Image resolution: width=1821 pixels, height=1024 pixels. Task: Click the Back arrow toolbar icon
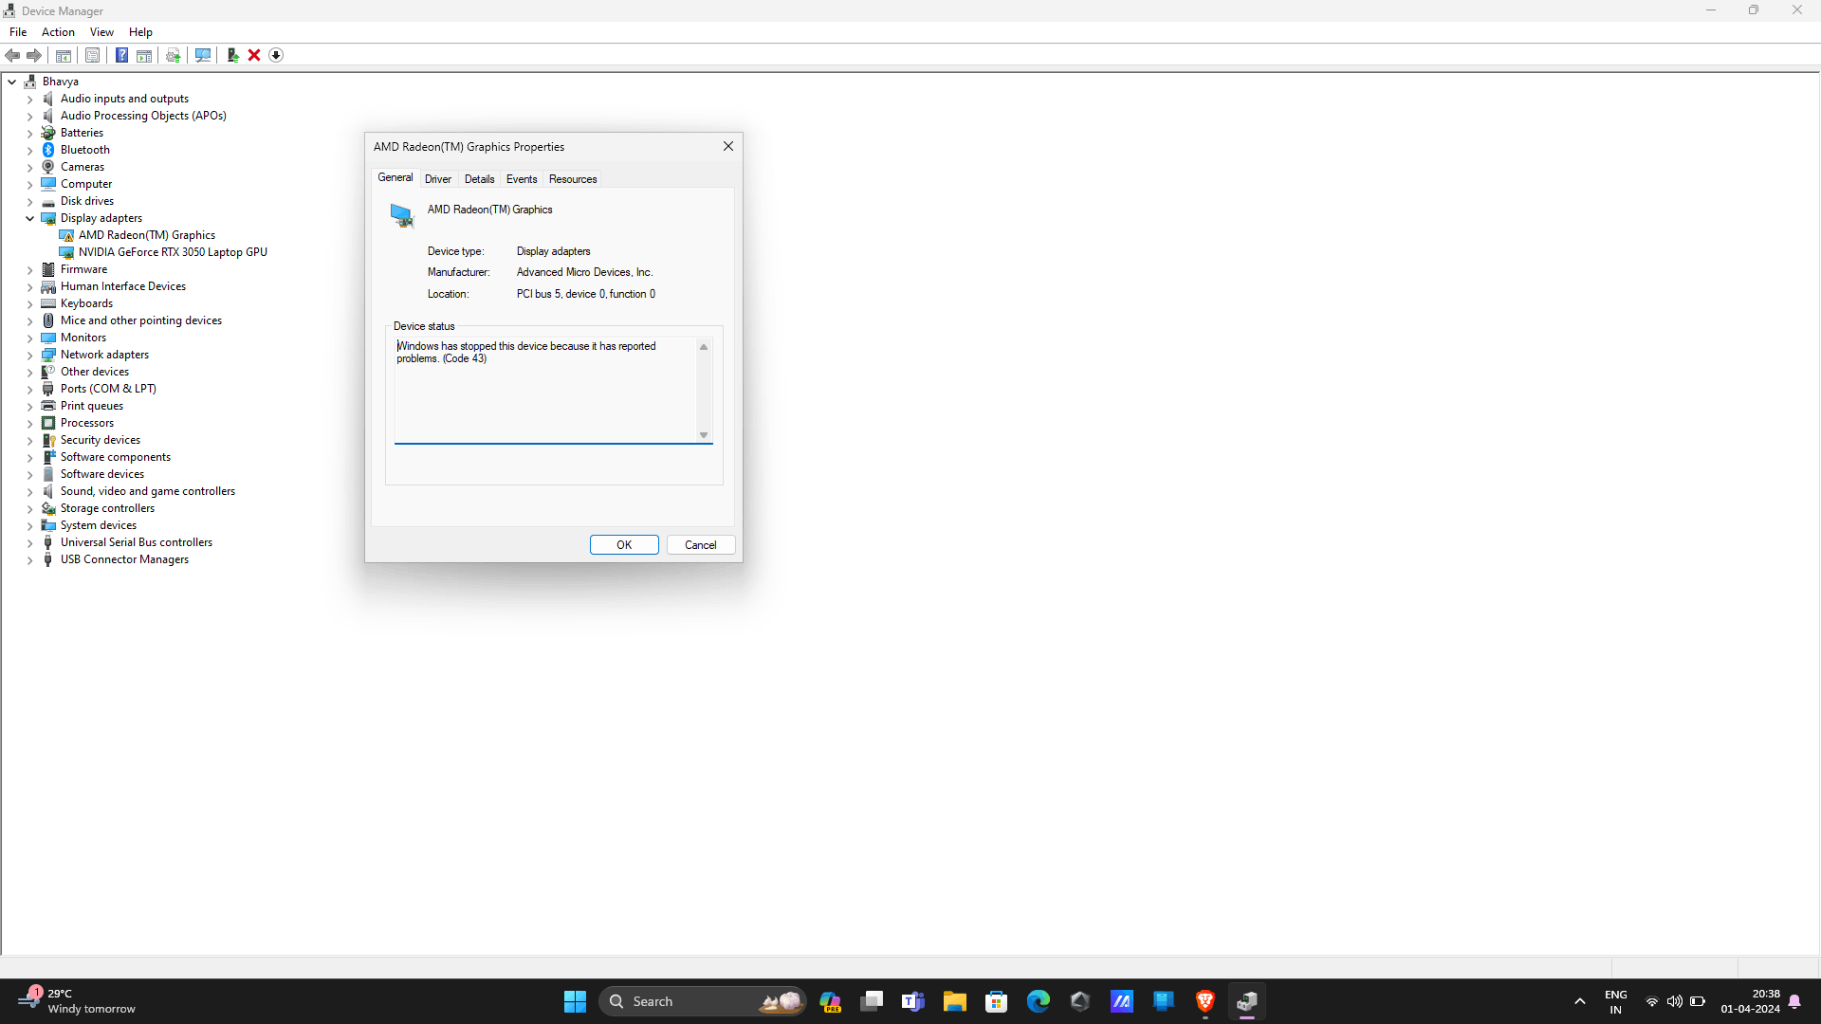[x=12, y=55]
